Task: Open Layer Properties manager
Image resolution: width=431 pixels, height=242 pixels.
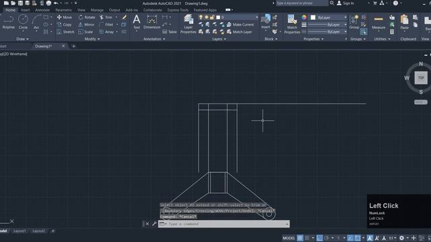Action: (x=189, y=24)
